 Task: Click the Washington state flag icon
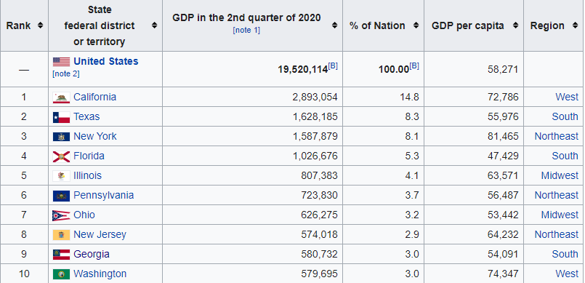pyautogui.click(x=61, y=274)
